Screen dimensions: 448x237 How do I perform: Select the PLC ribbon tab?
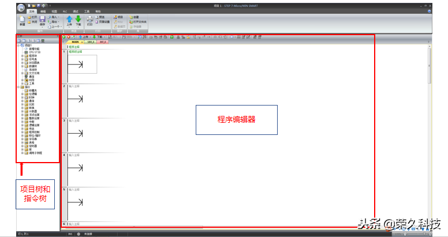[x=65, y=12]
